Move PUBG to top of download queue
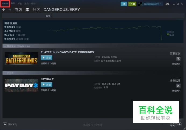Viewport: 186px width, 130px height. coord(178,59)
